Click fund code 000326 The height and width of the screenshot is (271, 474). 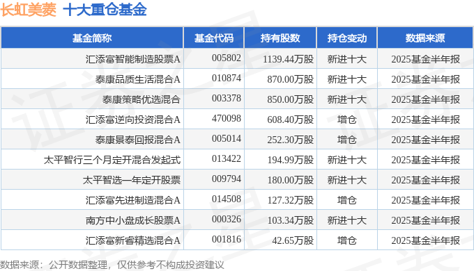[227, 219]
